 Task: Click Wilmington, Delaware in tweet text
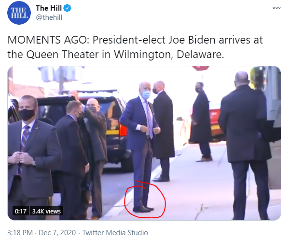tap(169, 55)
